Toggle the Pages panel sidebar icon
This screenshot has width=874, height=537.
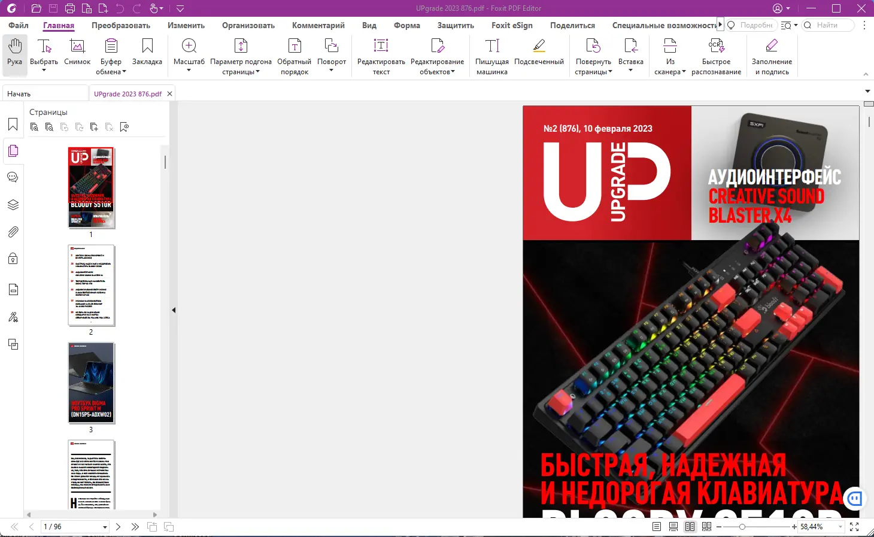pyautogui.click(x=13, y=151)
